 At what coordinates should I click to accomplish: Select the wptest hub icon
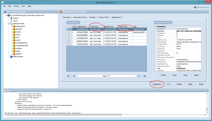tap(14, 51)
